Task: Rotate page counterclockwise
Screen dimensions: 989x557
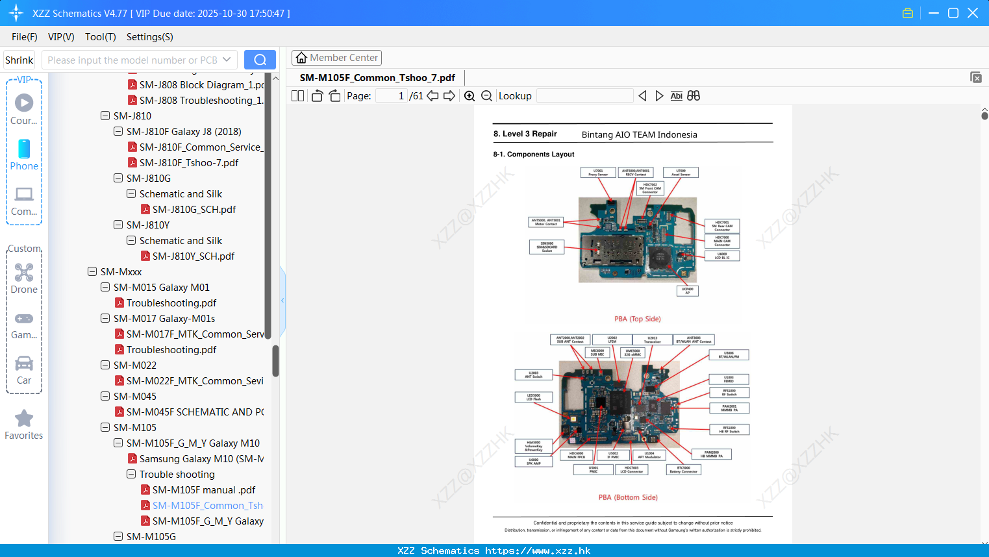Action: point(317,95)
